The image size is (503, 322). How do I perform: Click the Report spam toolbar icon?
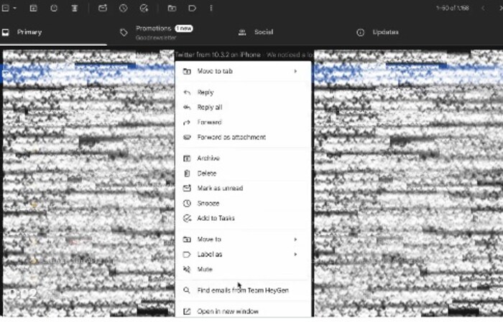click(54, 8)
